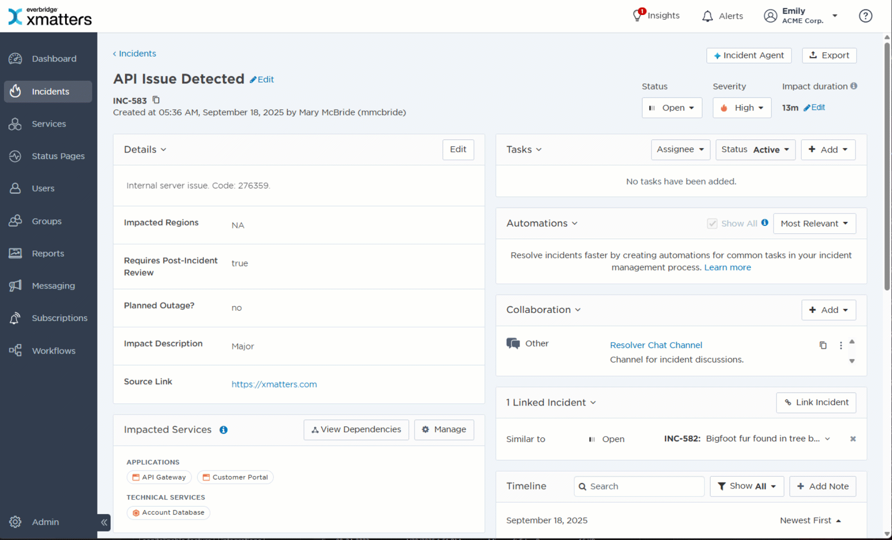Open the Tasks Add dropdown
Image resolution: width=892 pixels, height=540 pixels.
pyautogui.click(x=828, y=149)
